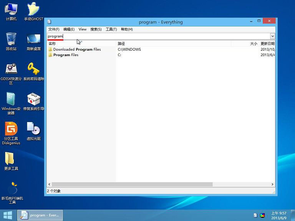Minimize the Everything window
Viewport: 295px width, 221px height.
[251, 21]
